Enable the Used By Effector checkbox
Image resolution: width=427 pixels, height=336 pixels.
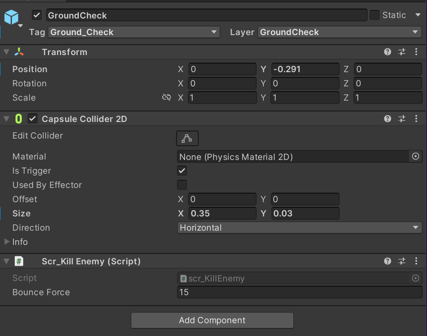(x=182, y=185)
